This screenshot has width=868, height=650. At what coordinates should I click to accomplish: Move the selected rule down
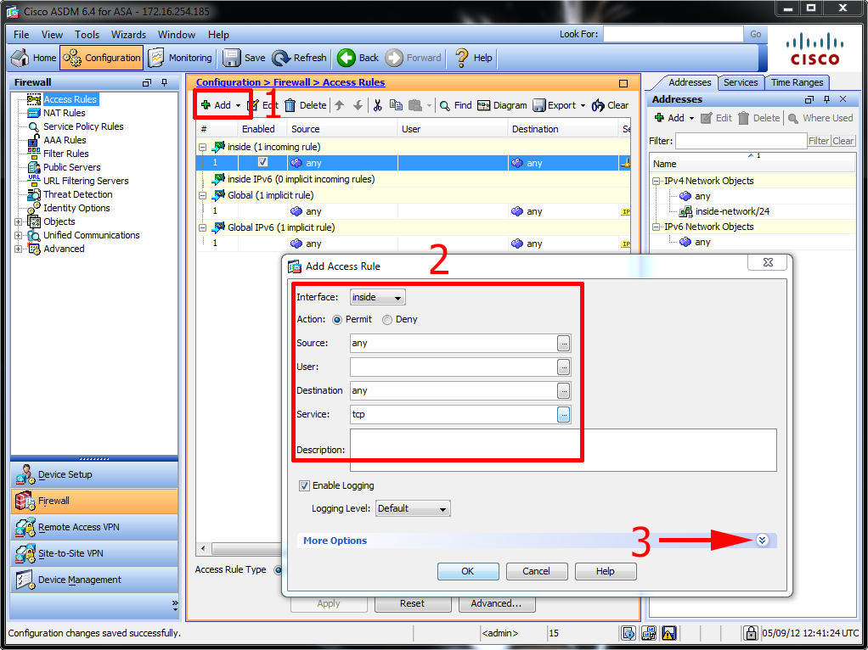coord(358,105)
